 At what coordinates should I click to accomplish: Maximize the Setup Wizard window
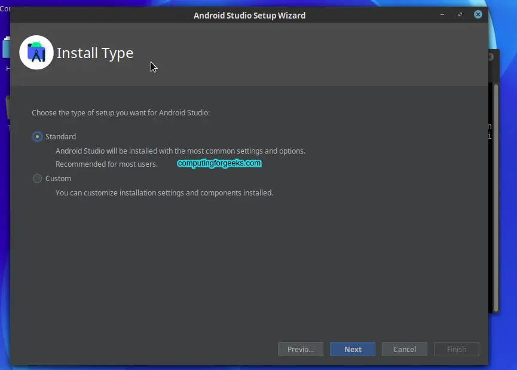(460, 14)
